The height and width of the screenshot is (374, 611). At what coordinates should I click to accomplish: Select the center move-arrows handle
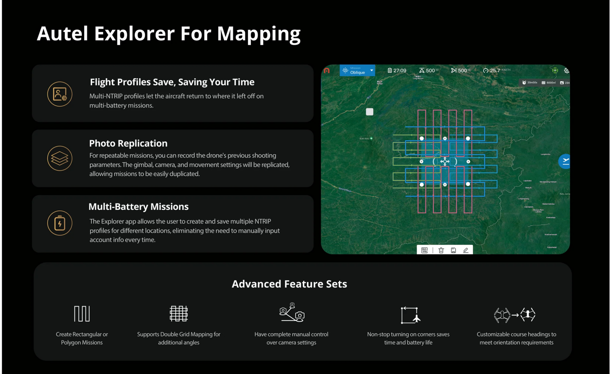[x=445, y=161]
